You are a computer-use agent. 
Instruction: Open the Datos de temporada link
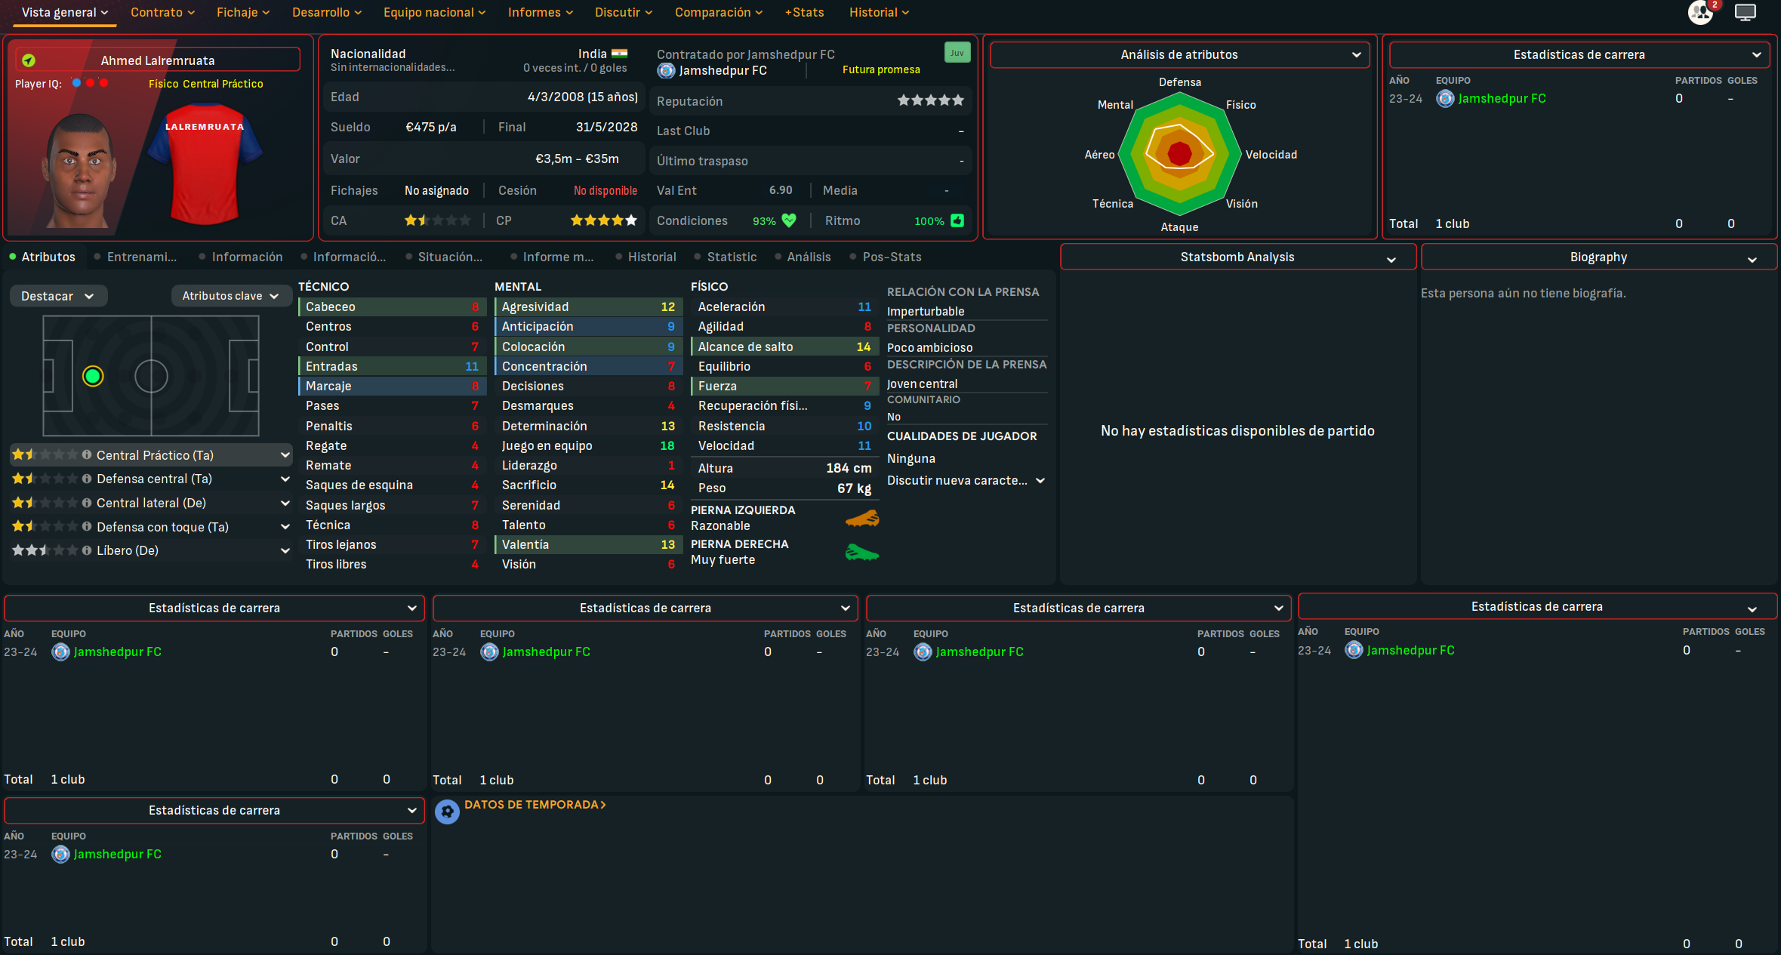point(535,805)
